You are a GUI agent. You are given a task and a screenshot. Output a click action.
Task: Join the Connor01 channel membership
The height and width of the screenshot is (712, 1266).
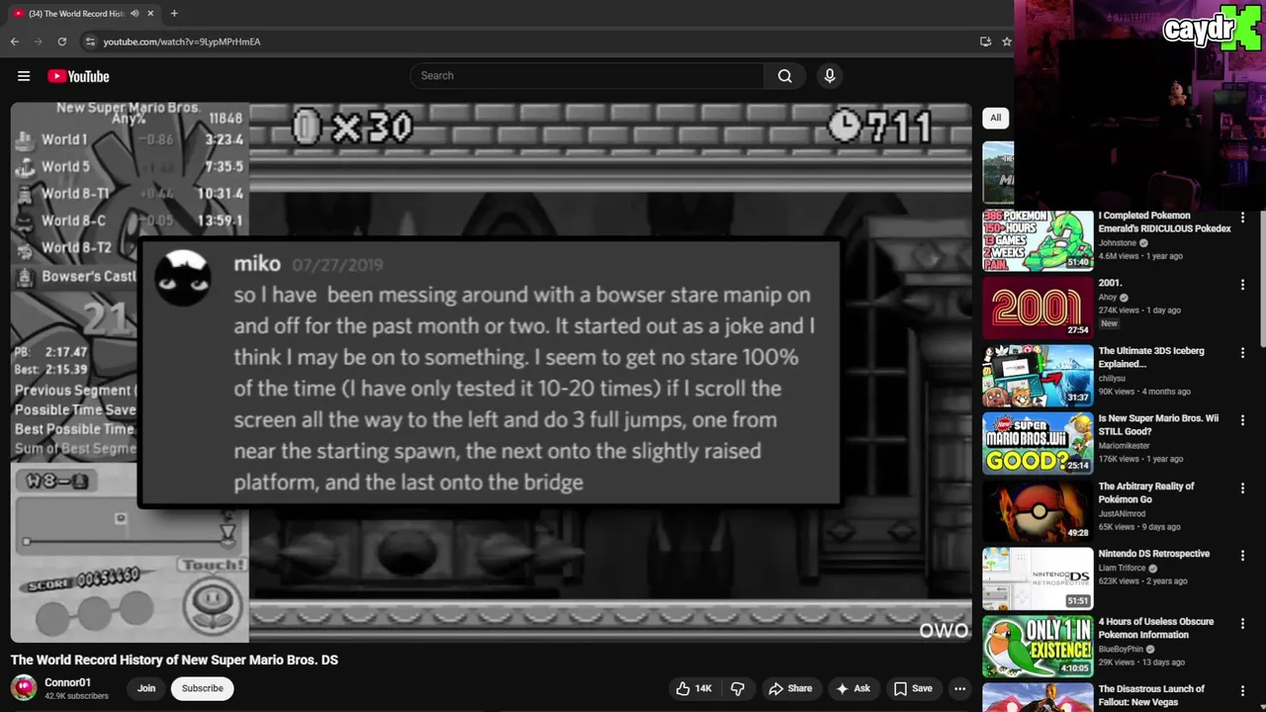[x=146, y=688]
